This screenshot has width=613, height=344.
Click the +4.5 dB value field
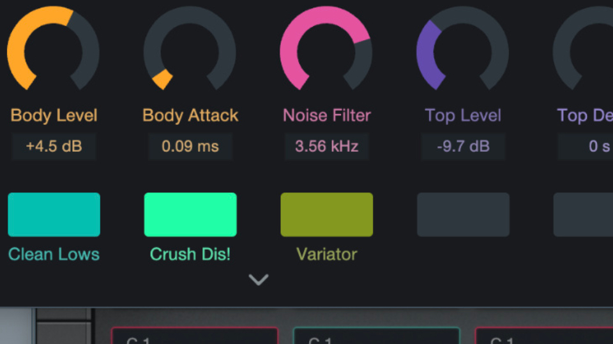54,147
